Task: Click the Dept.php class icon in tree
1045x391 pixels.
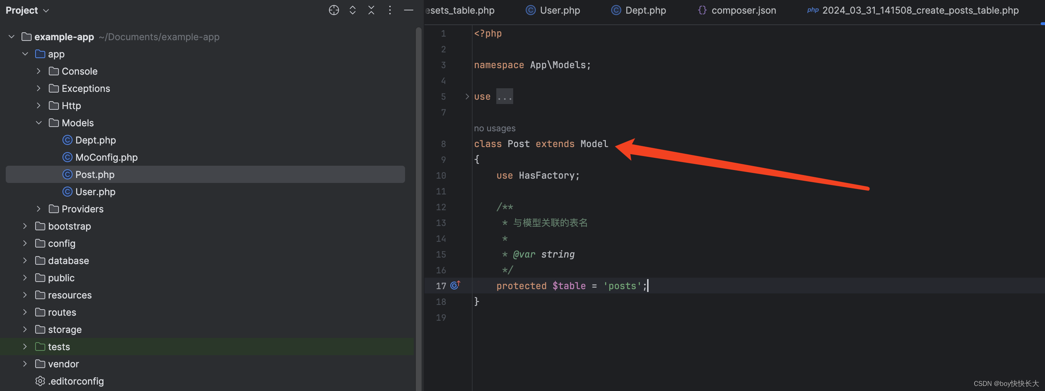Action: coord(68,140)
